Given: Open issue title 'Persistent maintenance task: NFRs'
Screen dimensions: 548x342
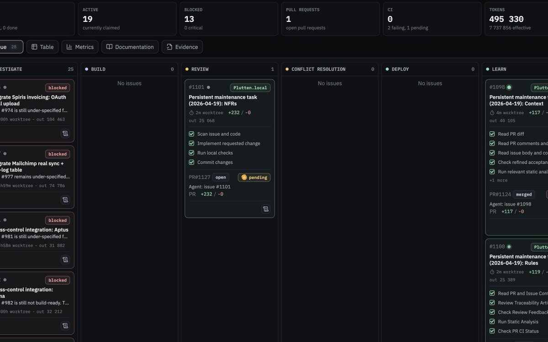Looking at the screenshot, I should coord(223,100).
